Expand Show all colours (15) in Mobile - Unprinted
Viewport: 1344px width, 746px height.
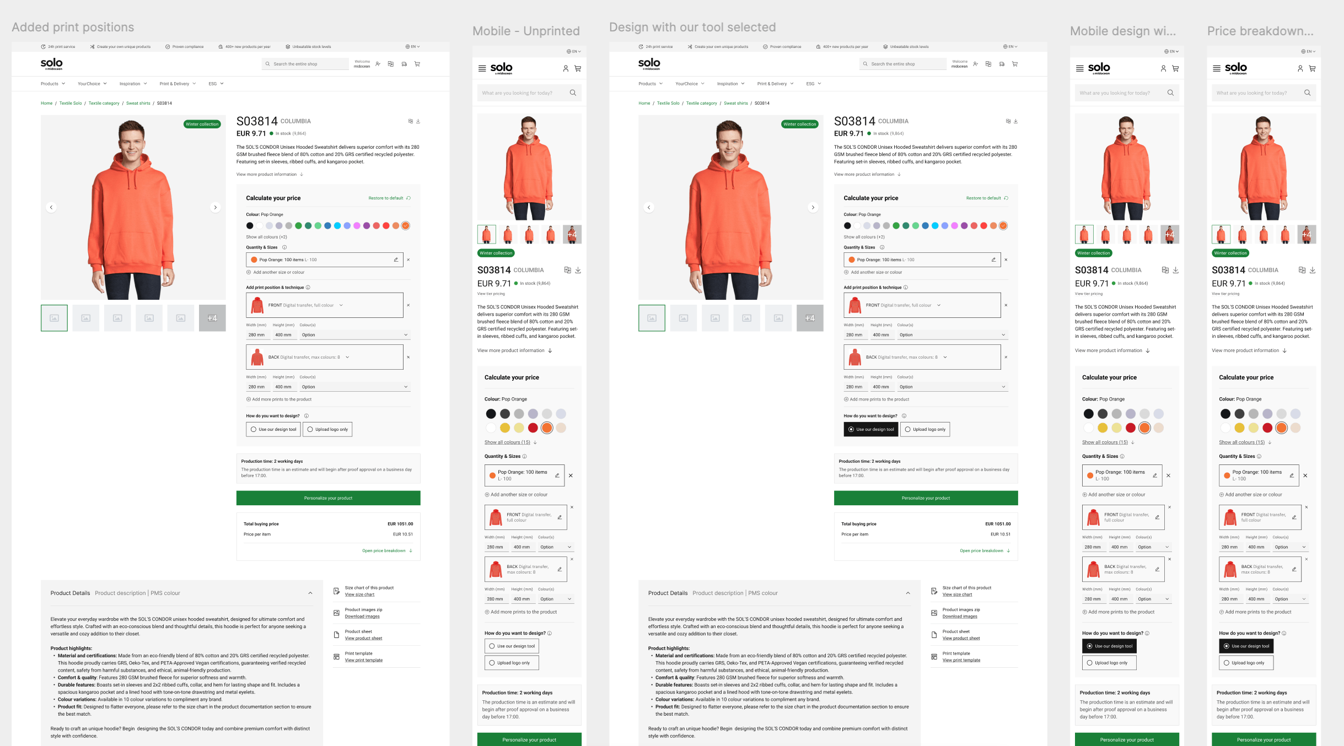510,442
